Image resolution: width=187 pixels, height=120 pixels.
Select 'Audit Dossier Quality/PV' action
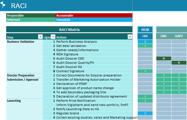pos(94,63)
